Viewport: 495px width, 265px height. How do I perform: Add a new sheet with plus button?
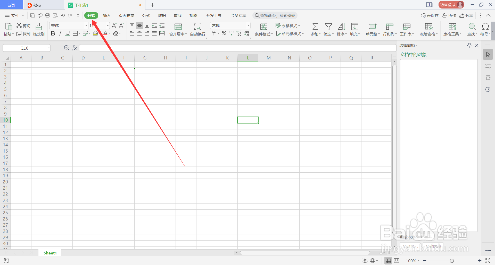(x=65, y=253)
